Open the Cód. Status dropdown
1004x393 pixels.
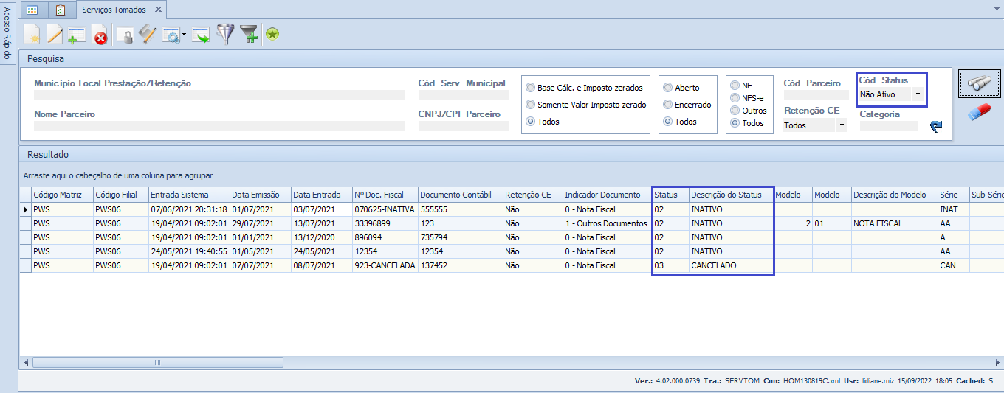click(917, 94)
